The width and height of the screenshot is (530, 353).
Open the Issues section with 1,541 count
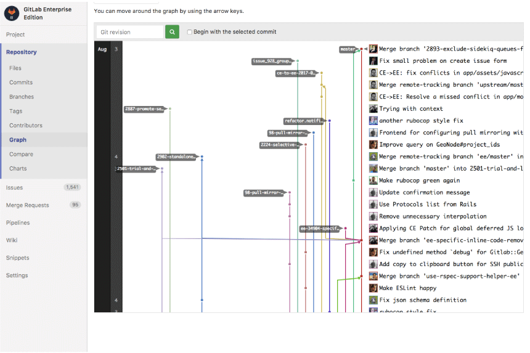click(14, 187)
